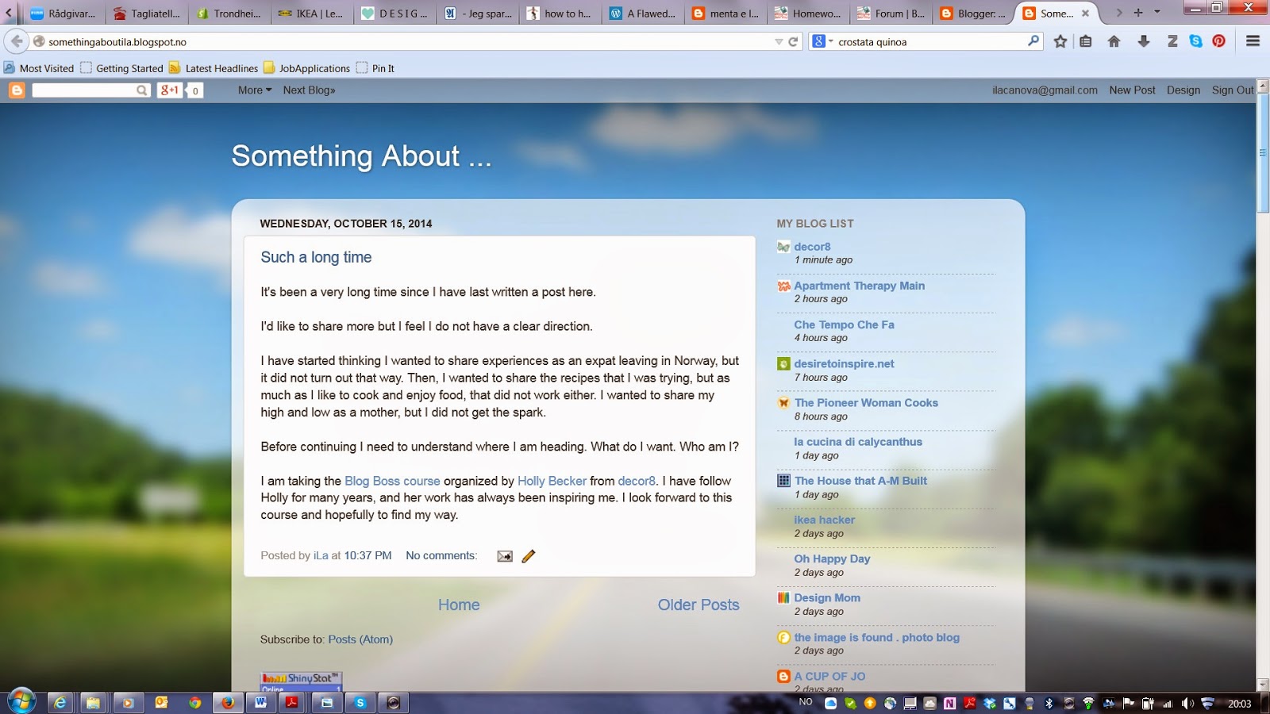Open The Pioneer Woman Cooks blog link
1270x714 pixels.
[866, 403]
